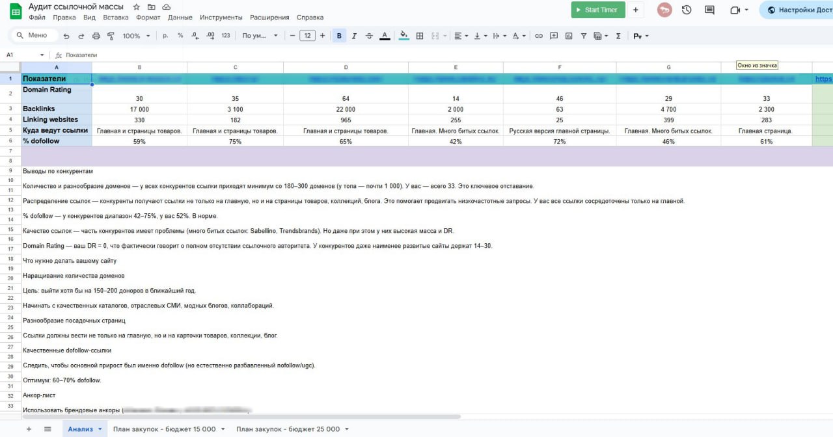Image resolution: width=833 pixels, height=437 pixels.
Task: Format as percent
Action: [180, 36]
